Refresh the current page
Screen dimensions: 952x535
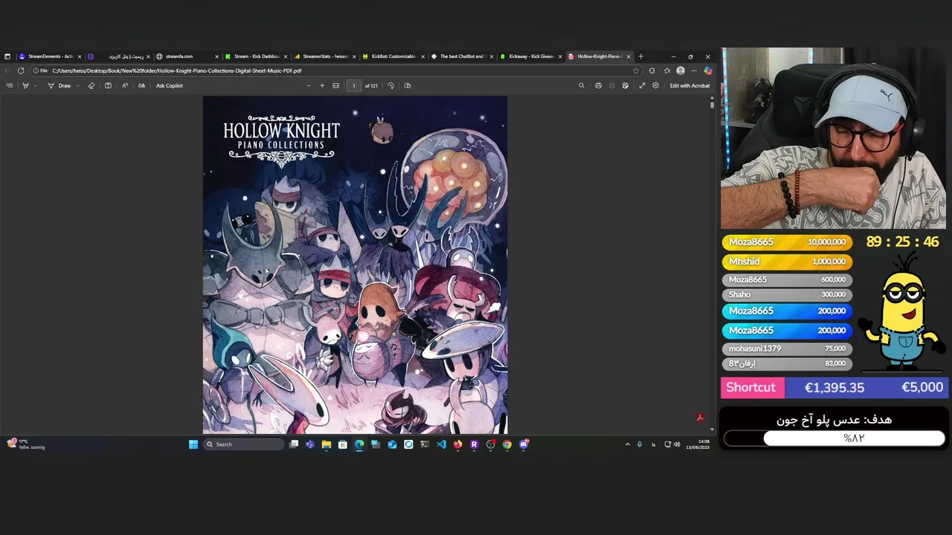coord(21,71)
